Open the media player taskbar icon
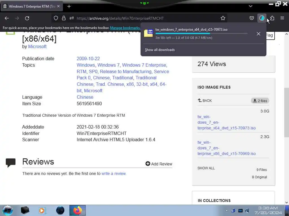Screen dimensions: 289x216 [42, 210]
